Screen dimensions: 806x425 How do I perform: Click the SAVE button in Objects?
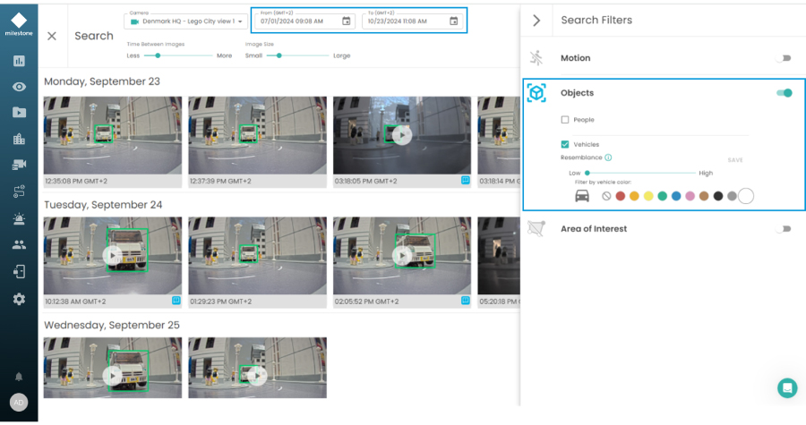(734, 160)
